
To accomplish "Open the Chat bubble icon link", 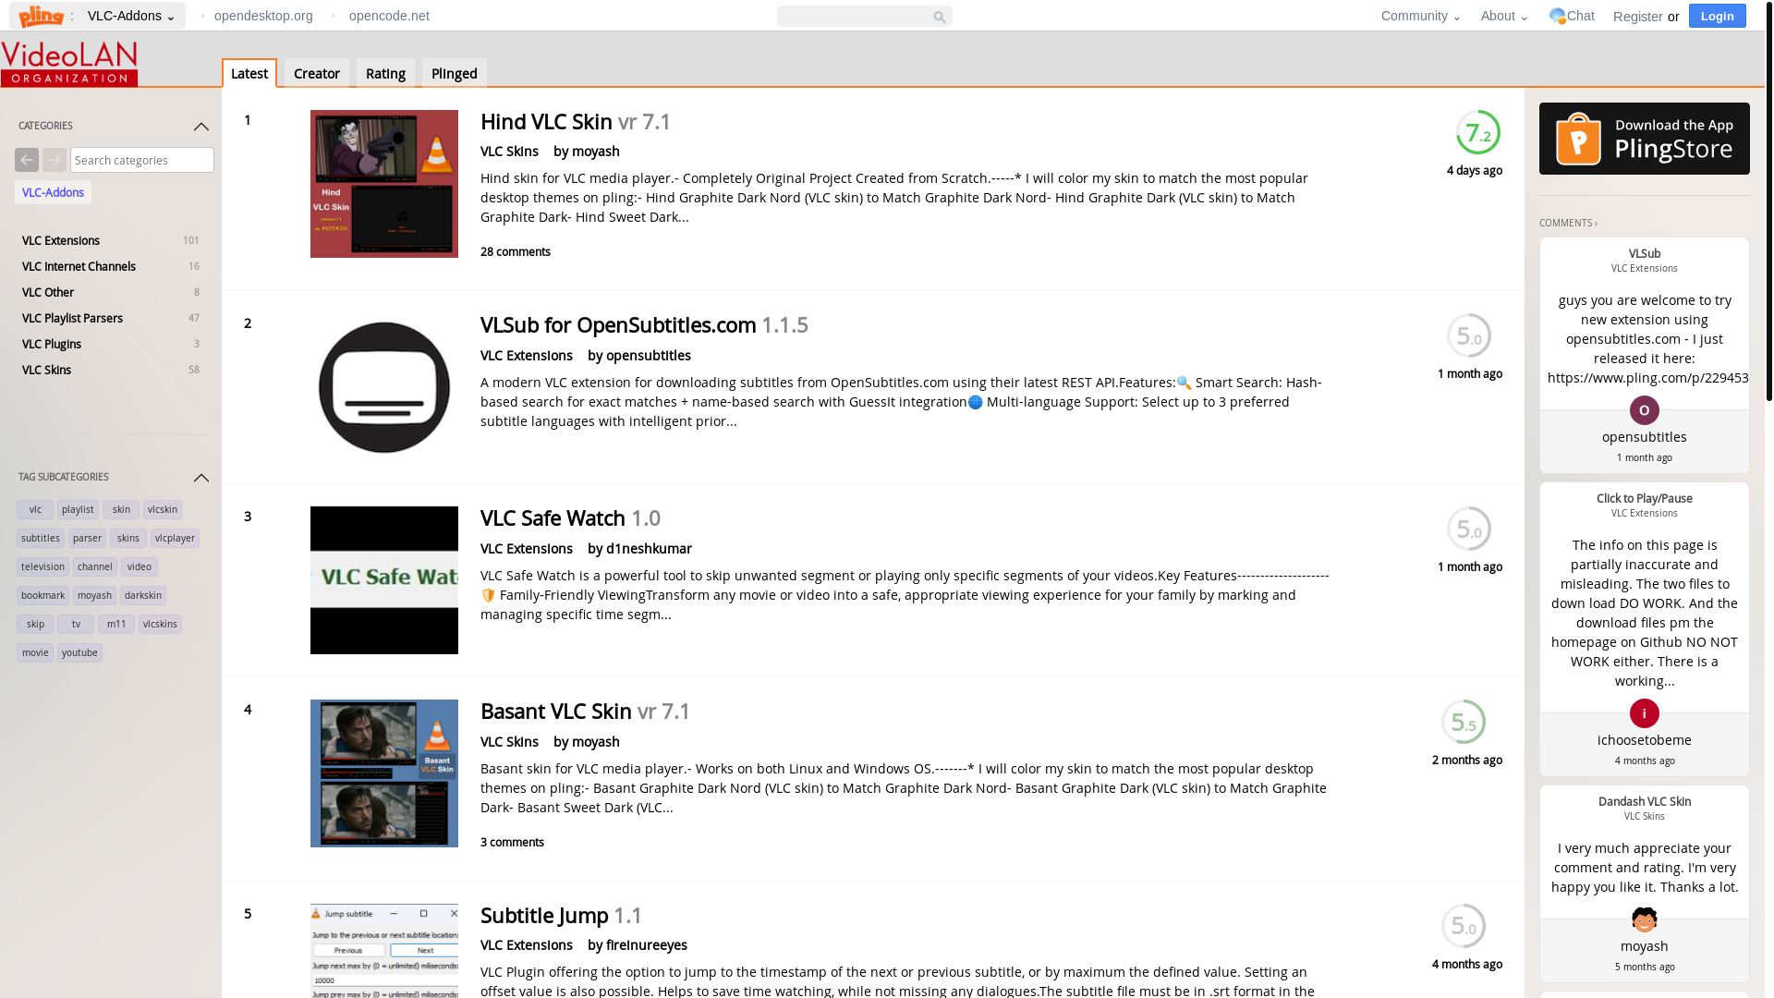I will (x=1558, y=16).
